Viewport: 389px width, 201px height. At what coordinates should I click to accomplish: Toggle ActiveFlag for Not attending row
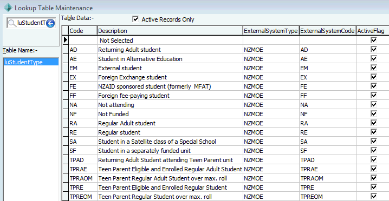click(x=374, y=105)
